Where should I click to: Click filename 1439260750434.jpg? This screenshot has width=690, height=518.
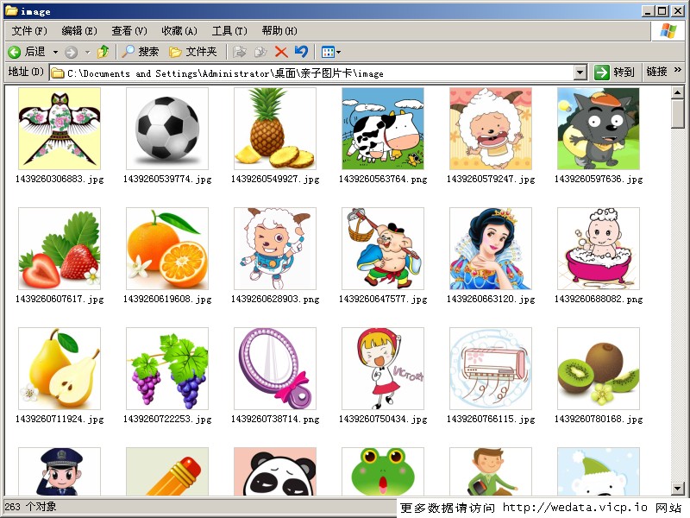click(383, 419)
